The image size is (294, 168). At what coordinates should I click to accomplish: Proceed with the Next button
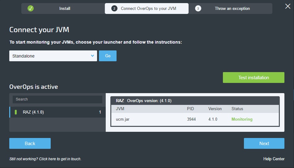tap(264, 144)
